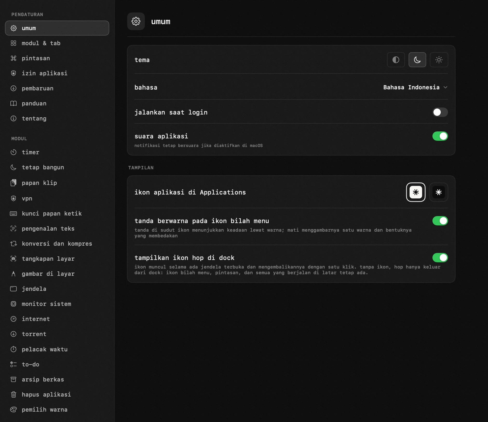Open papan klip module settings
The width and height of the screenshot is (488, 422).
tap(57, 183)
